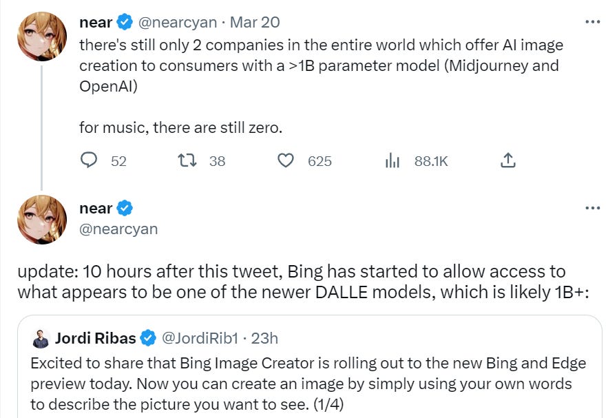Share the tweet via upload arrow icon
The height and width of the screenshot is (418, 608).
point(507,160)
